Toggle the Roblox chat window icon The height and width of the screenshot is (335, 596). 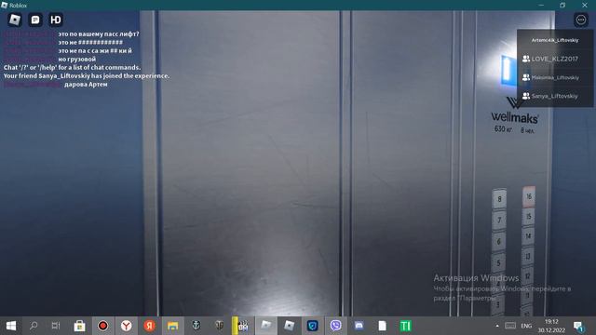[35, 20]
